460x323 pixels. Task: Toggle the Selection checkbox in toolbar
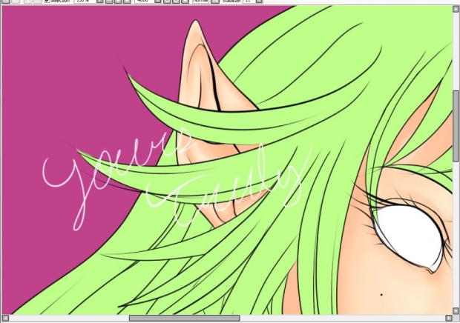[x=47, y=1]
